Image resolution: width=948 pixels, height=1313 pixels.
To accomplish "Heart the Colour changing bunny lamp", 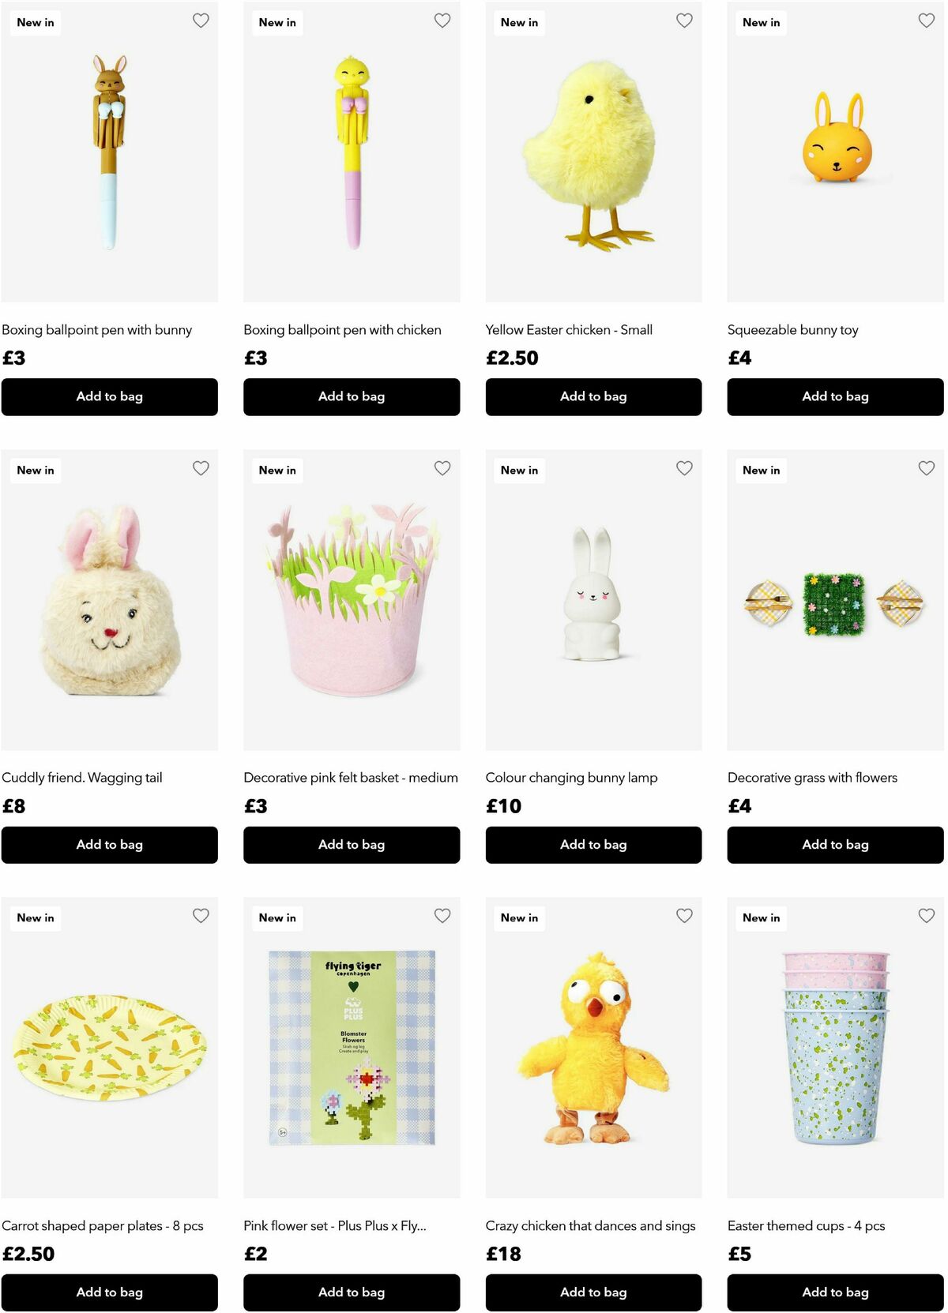I will point(684,468).
